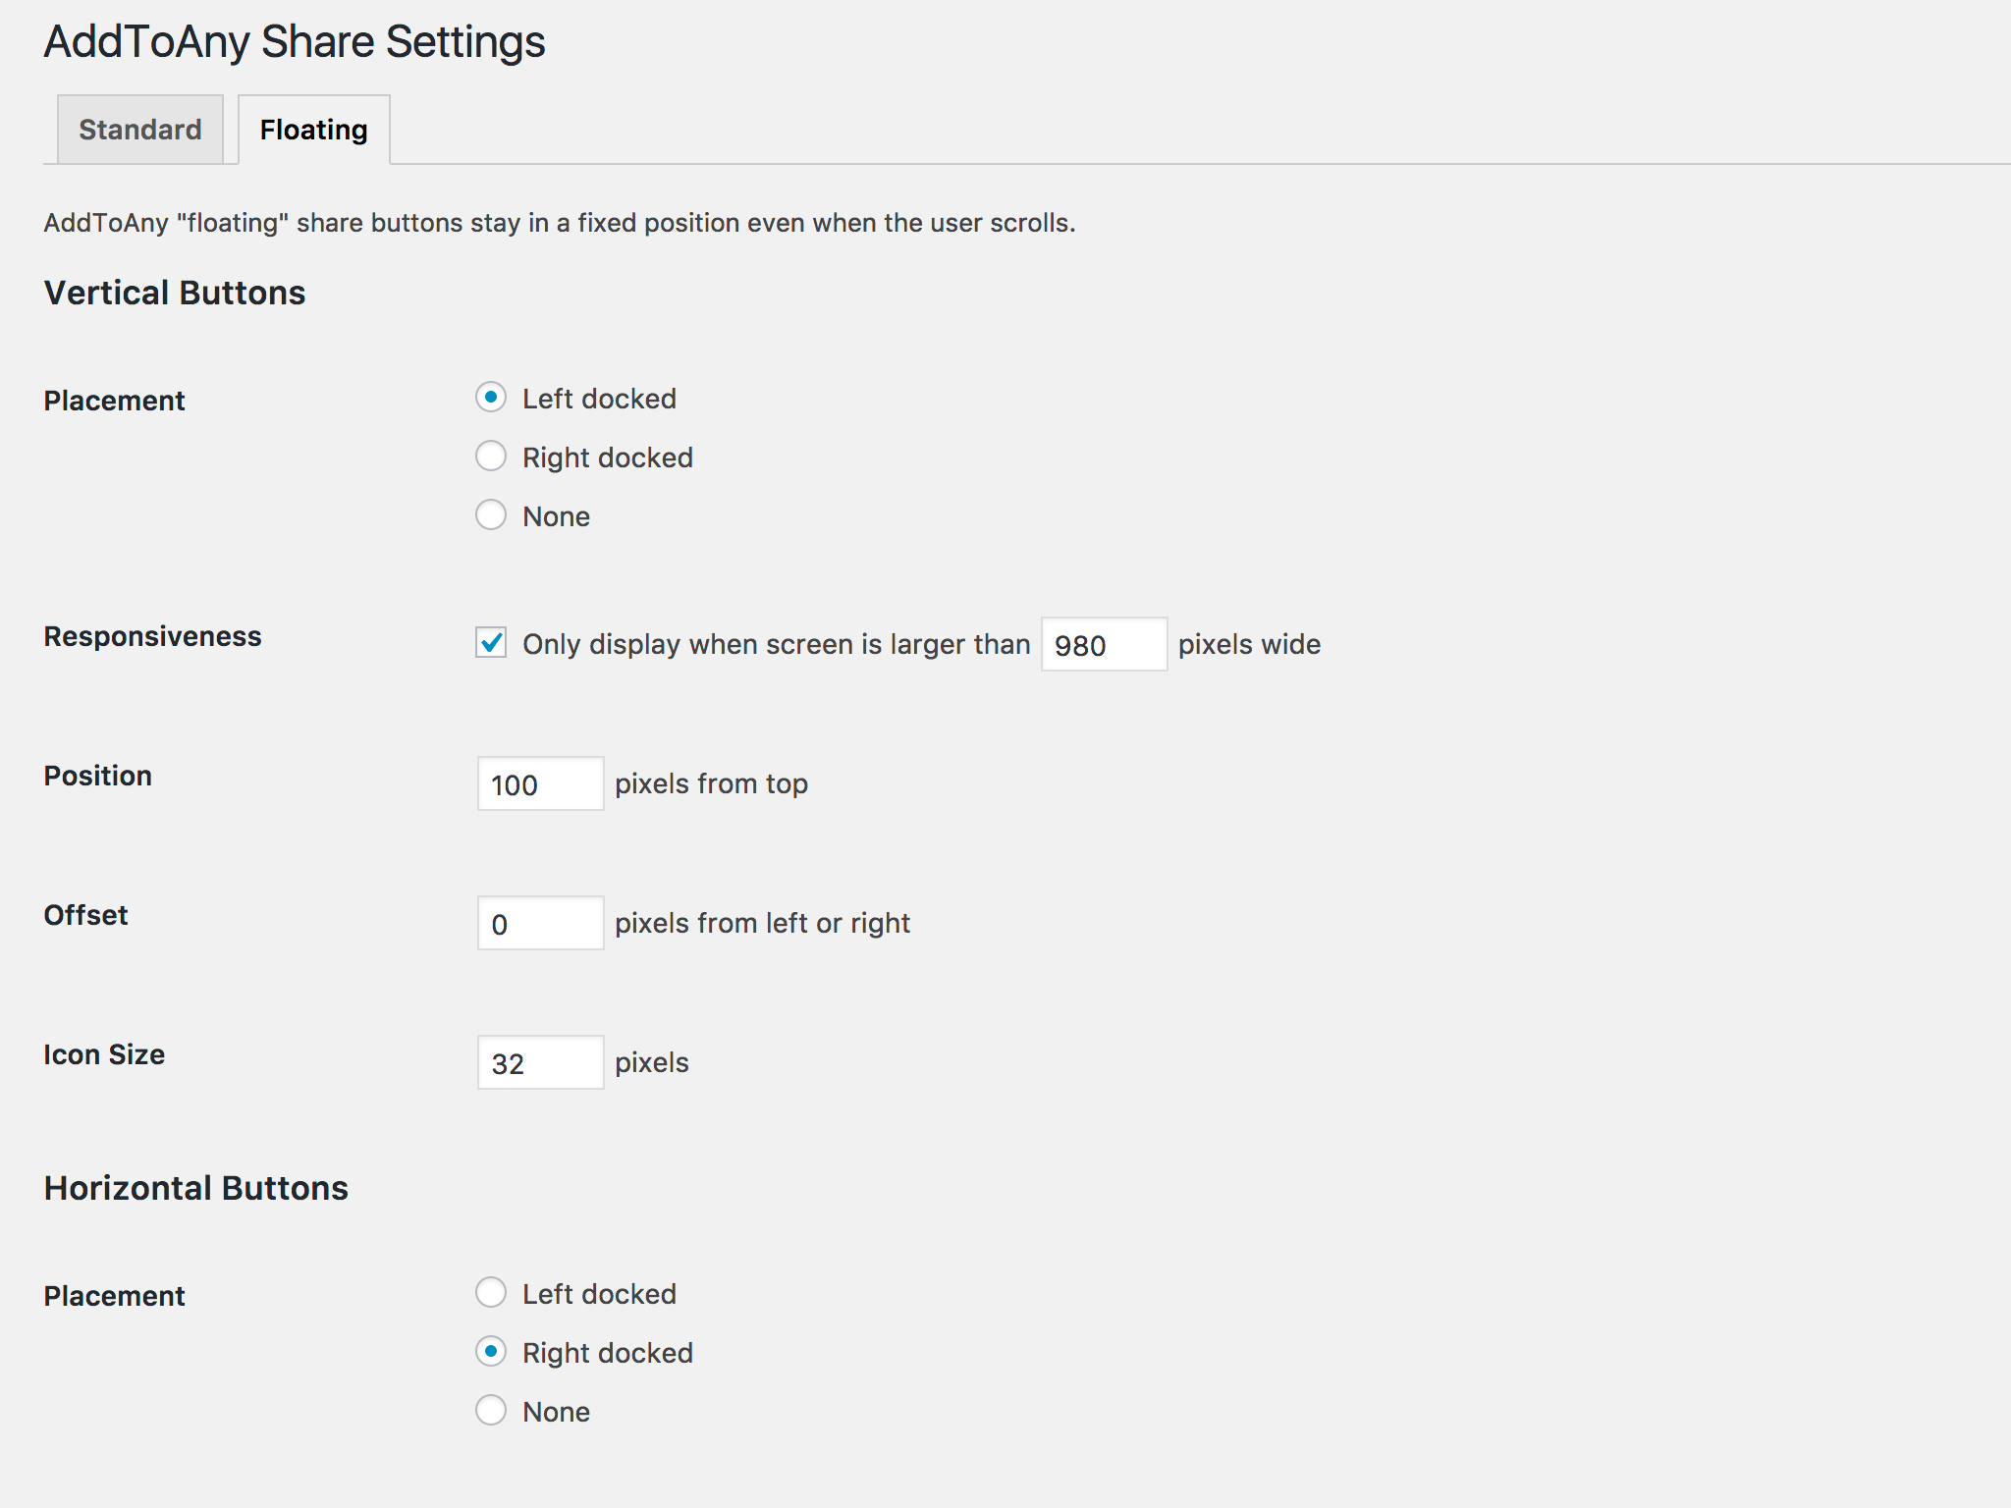
Task: Click the Offset pixels input box
Action: click(x=540, y=923)
